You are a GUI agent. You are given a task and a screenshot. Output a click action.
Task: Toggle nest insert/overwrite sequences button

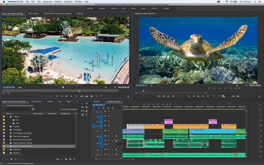[94, 108]
